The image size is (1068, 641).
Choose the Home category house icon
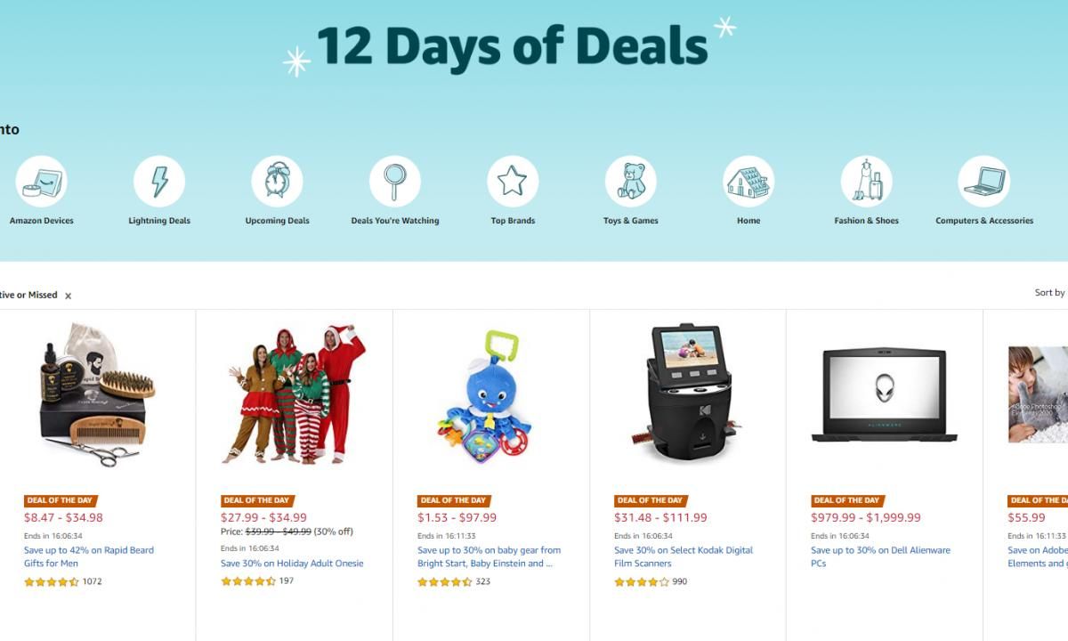[x=748, y=182]
